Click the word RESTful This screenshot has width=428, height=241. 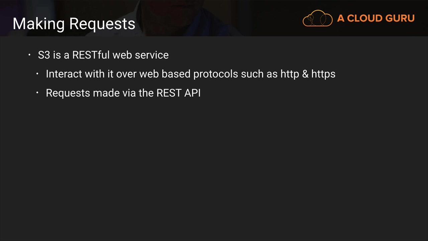[x=91, y=55]
